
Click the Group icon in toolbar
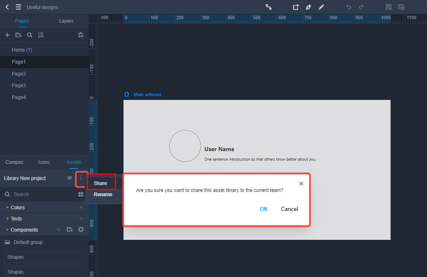pyautogui.click(x=388, y=7)
